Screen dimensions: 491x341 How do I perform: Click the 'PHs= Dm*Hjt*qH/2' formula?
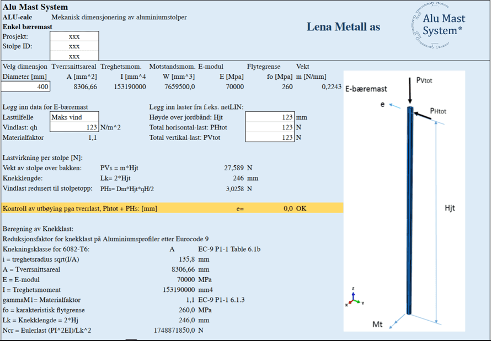click(127, 189)
